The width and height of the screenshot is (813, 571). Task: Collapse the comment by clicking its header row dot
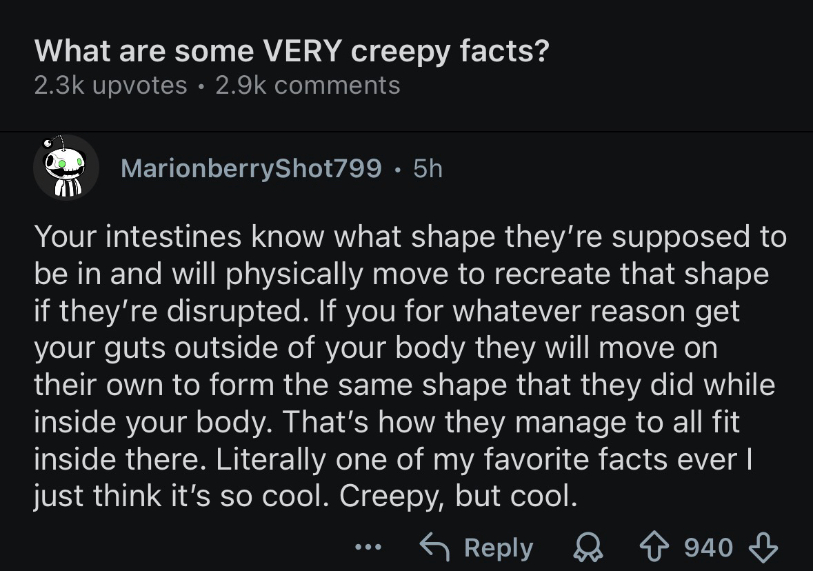(398, 168)
